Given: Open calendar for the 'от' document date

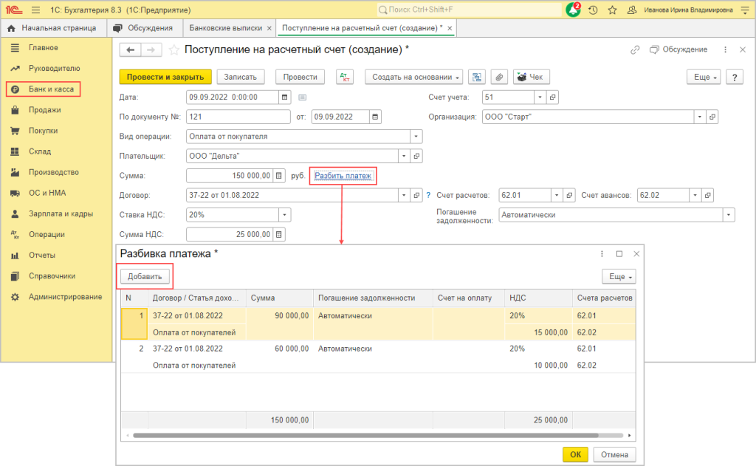Looking at the screenshot, I should tap(375, 117).
